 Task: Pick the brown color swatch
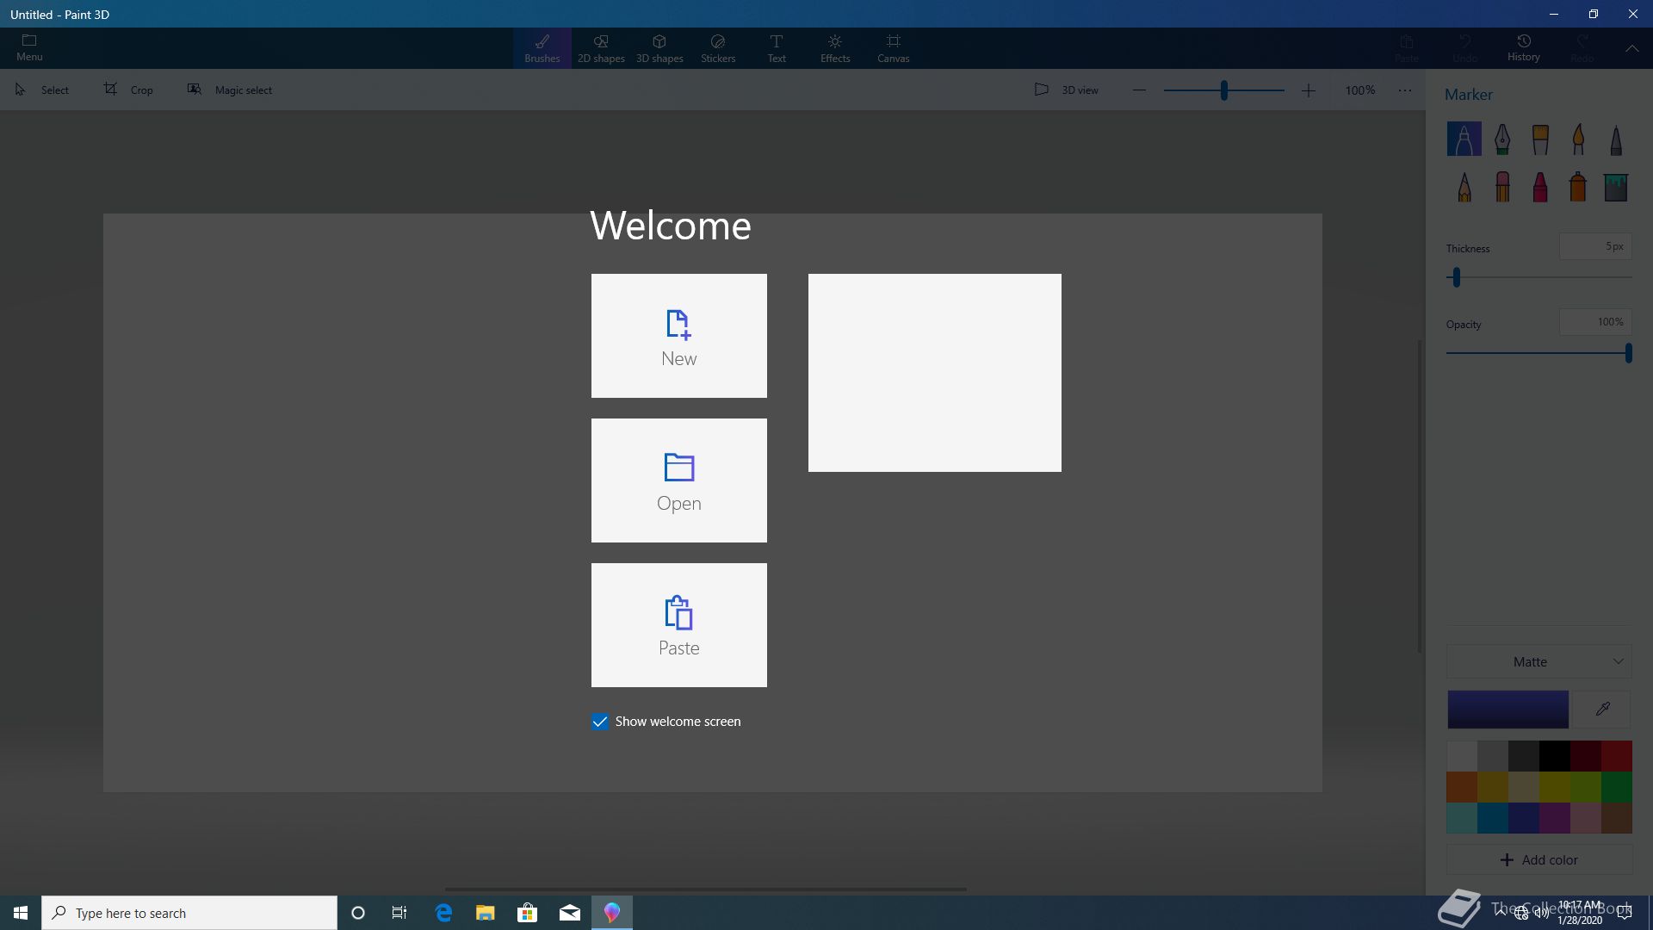(1617, 818)
